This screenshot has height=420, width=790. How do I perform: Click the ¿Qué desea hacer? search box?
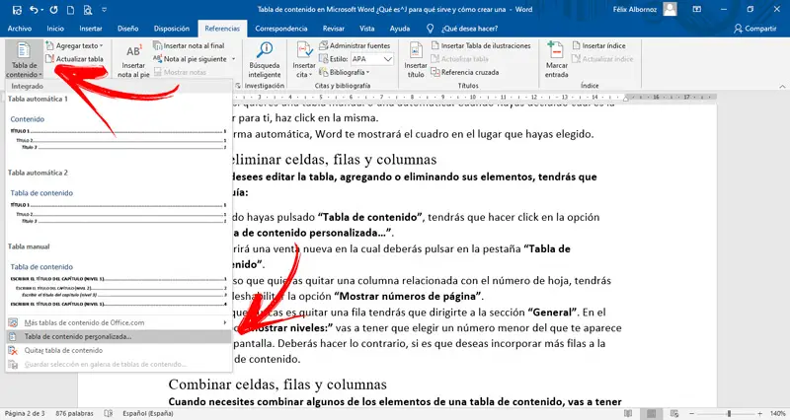pos(462,29)
